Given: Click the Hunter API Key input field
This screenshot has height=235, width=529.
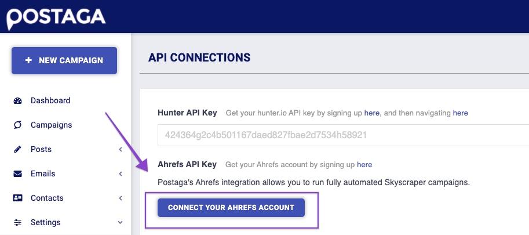Looking at the screenshot, I should 343,135.
